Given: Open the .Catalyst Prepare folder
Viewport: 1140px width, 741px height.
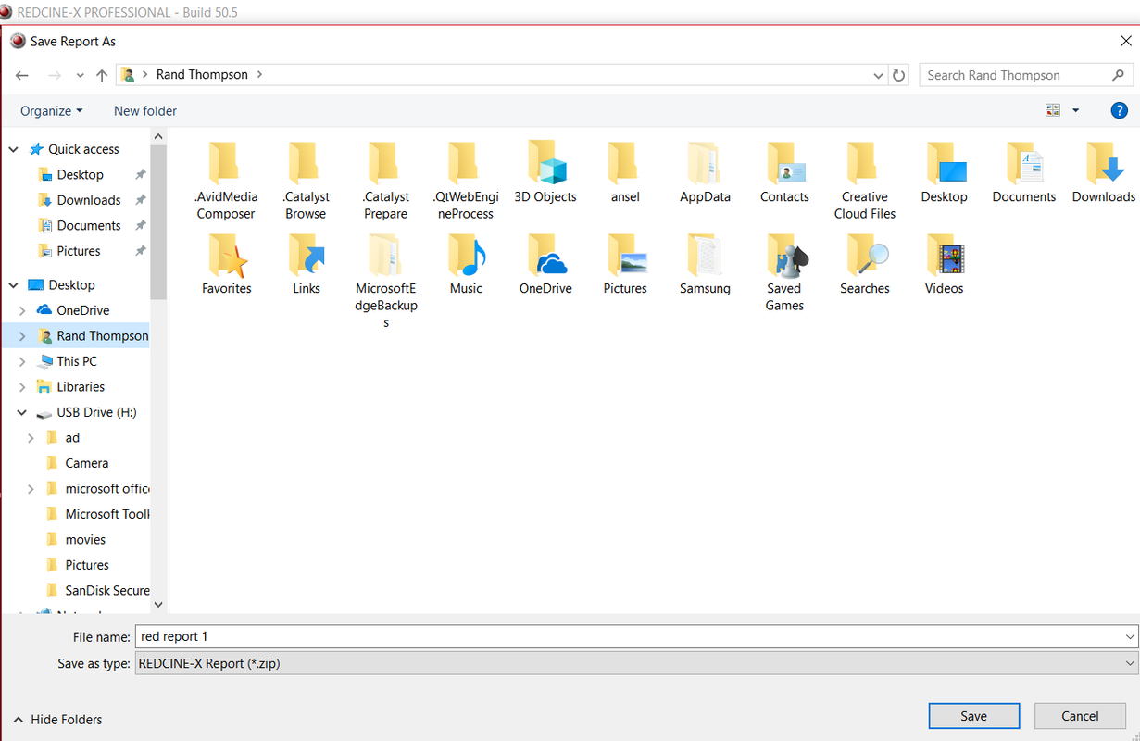Looking at the screenshot, I should coord(385,181).
